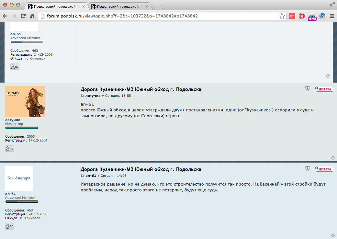The height and width of the screenshot is (239, 337).
Task: Quote летучка's post with ЦИТАТА button
Action: click(x=324, y=89)
